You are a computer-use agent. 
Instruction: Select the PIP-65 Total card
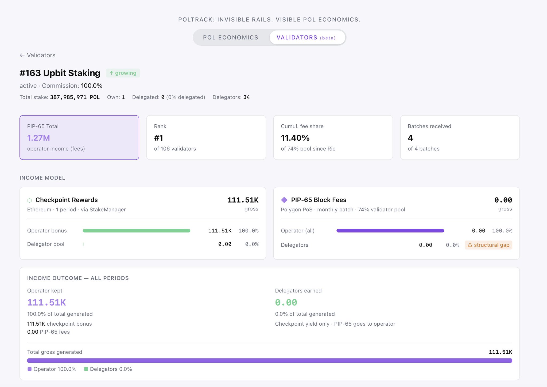(79, 137)
